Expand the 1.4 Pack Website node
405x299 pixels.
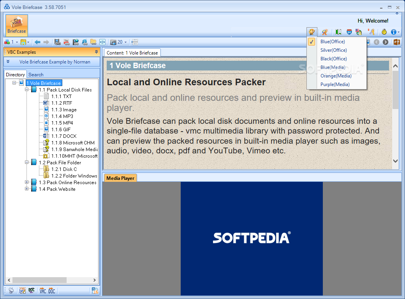pos(26,189)
